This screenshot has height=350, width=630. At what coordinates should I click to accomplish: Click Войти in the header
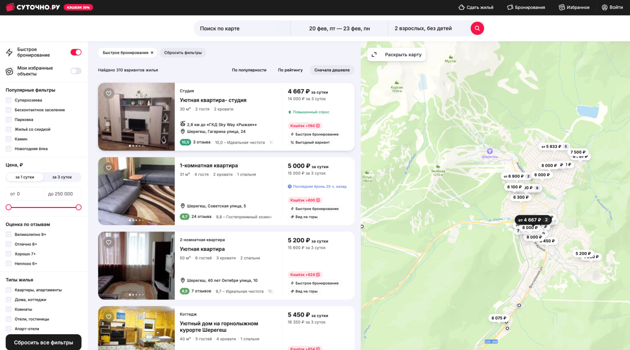tap(612, 7)
